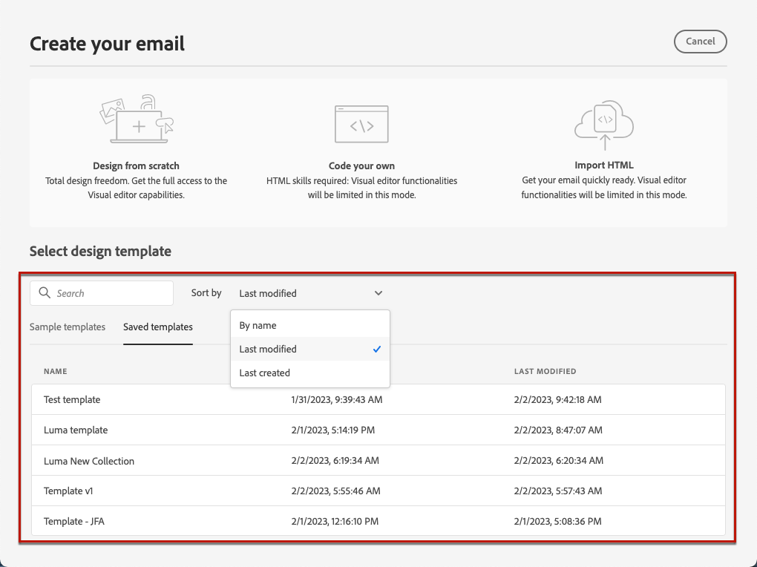The image size is (757, 567).
Task: Open the Template v1 row
Action: click(378, 491)
